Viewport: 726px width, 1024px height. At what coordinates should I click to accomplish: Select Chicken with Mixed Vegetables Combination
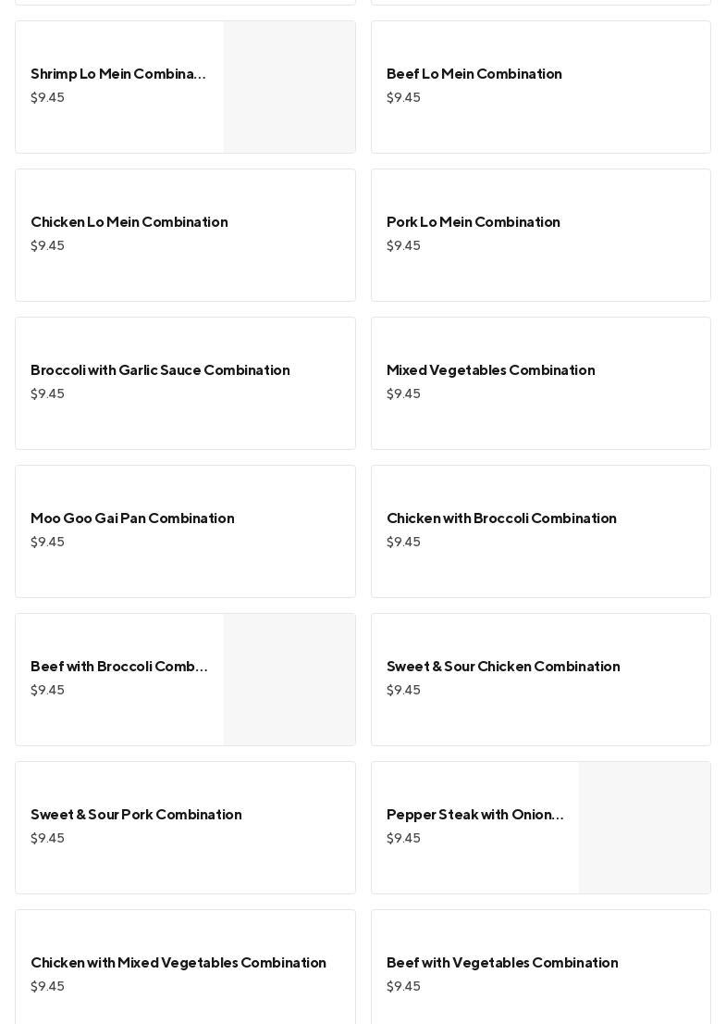tap(178, 963)
